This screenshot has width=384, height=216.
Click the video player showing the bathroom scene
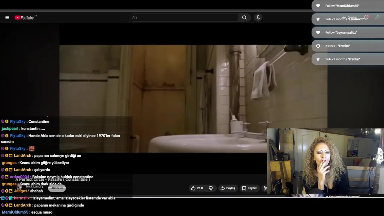click(x=193, y=99)
